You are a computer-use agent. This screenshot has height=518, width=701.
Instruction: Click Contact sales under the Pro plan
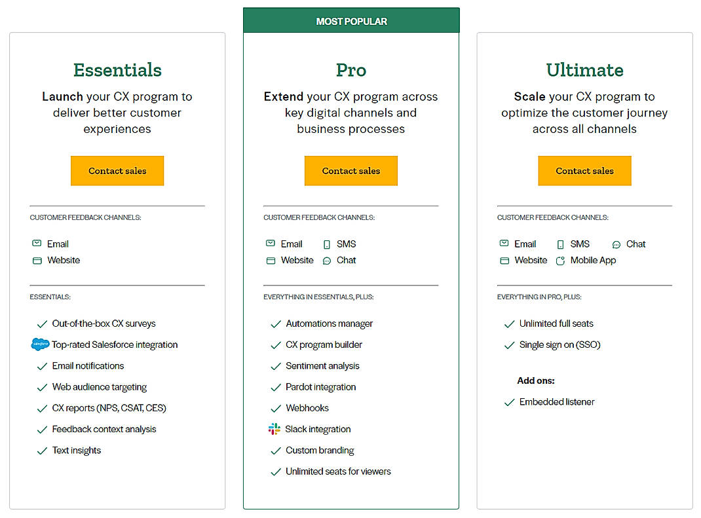(350, 170)
